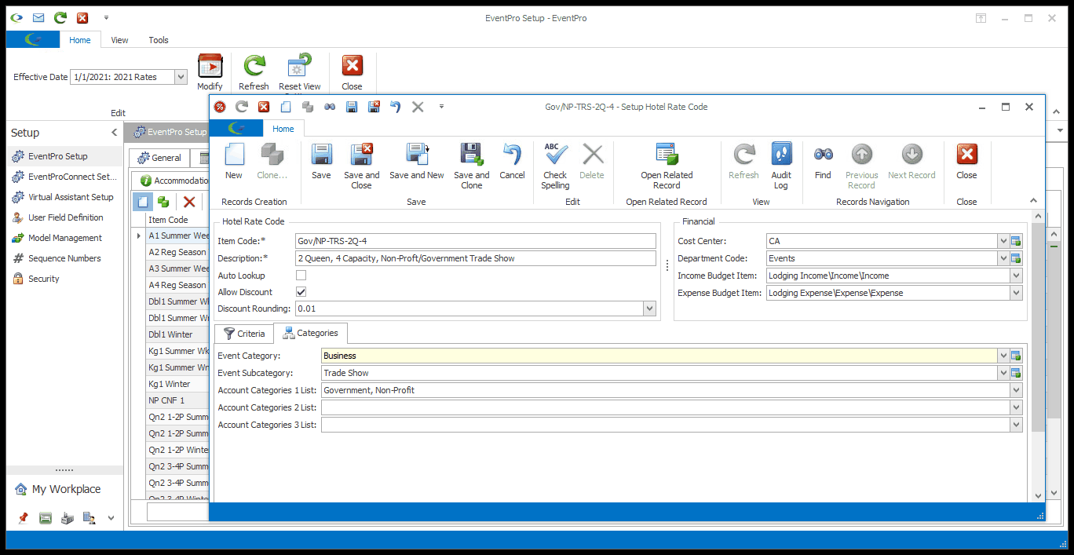Open Virtual Assistant Setup in navigation
This screenshot has height=555, width=1074.
coord(64,197)
